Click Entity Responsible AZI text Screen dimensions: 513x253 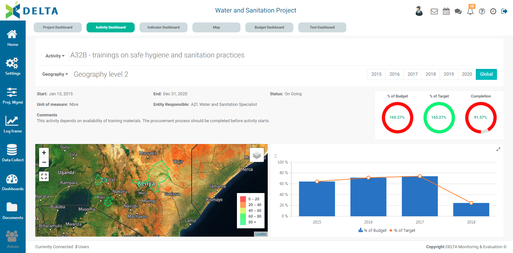point(205,105)
